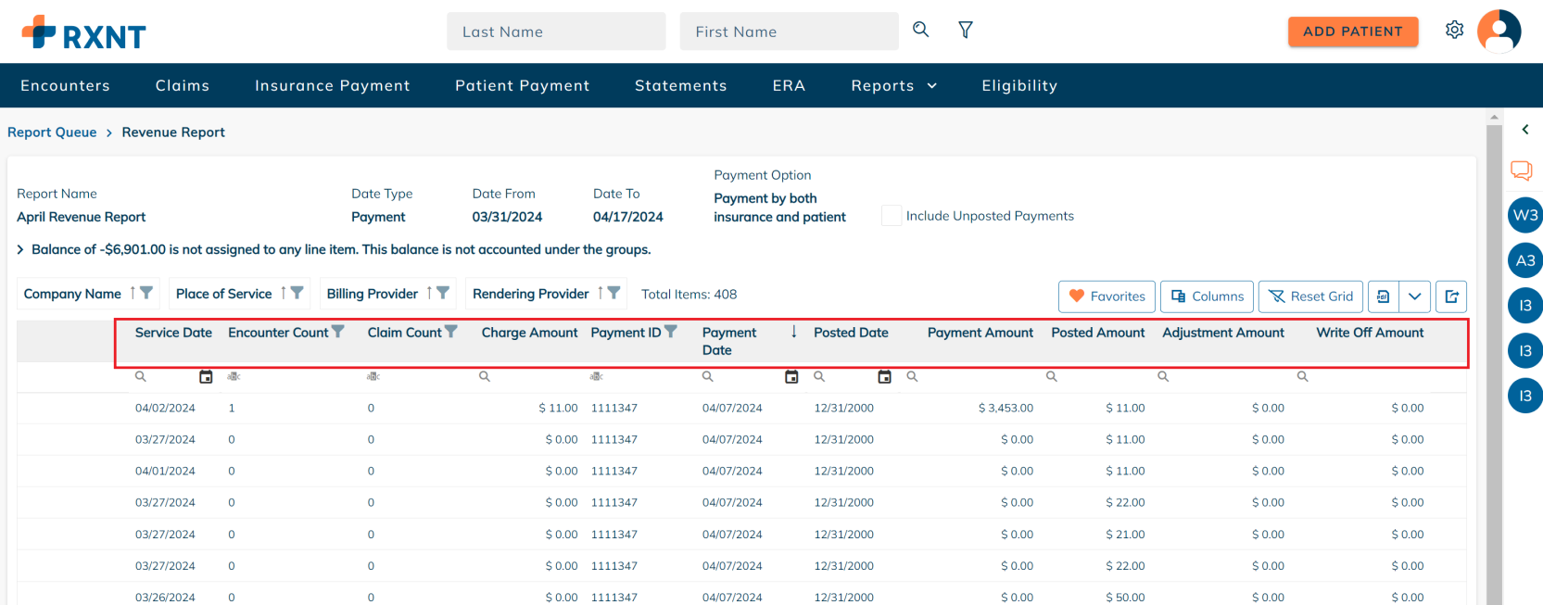Sort by the Service Date column header
Viewport: 1543px width, 605px height.
[173, 333]
